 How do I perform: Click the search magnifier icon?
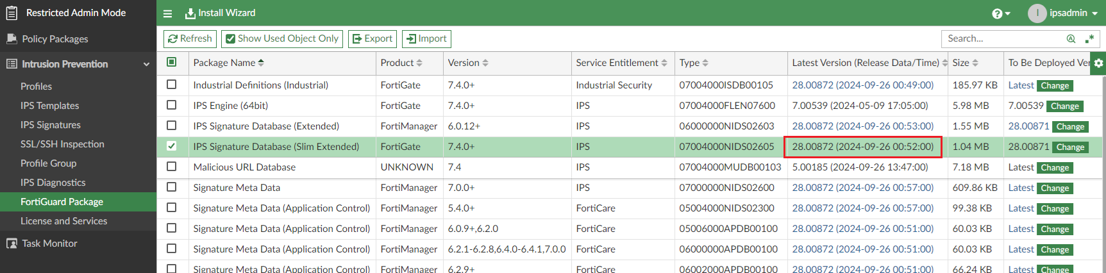[1071, 39]
